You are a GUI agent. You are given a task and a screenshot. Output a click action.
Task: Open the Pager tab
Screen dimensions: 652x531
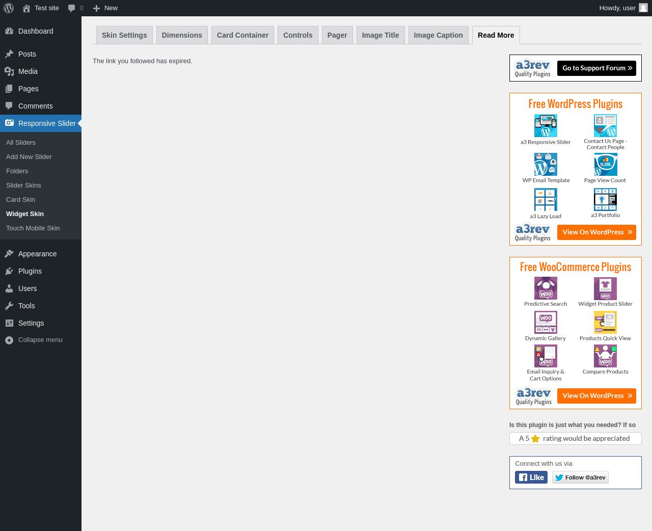coord(337,35)
